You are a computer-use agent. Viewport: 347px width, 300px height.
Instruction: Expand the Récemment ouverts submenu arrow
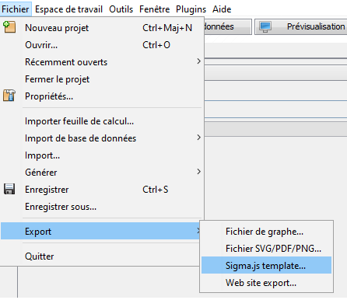click(x=198, y=61)
